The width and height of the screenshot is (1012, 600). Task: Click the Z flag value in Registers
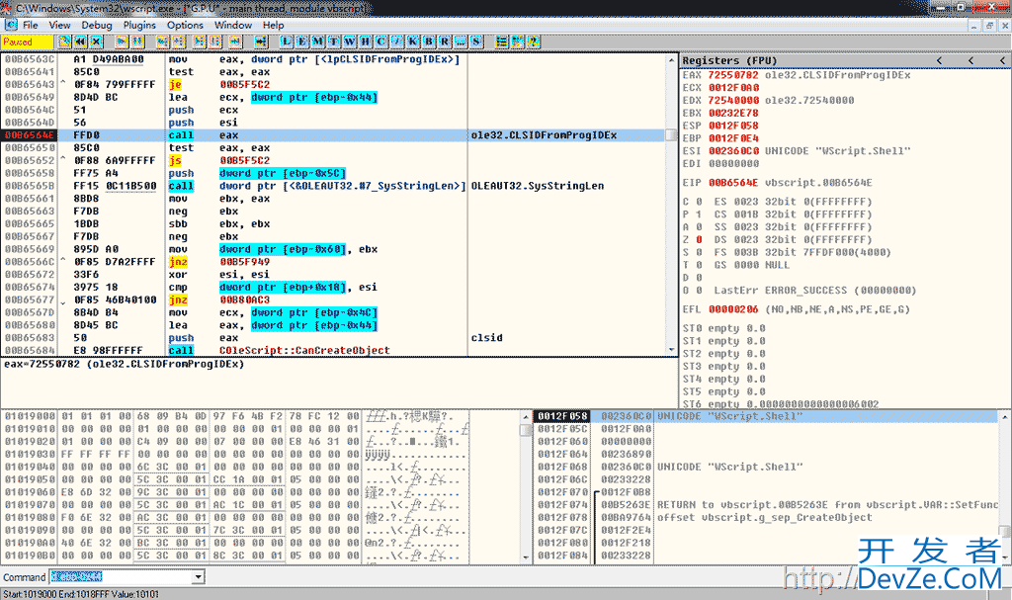pos(699,239)
